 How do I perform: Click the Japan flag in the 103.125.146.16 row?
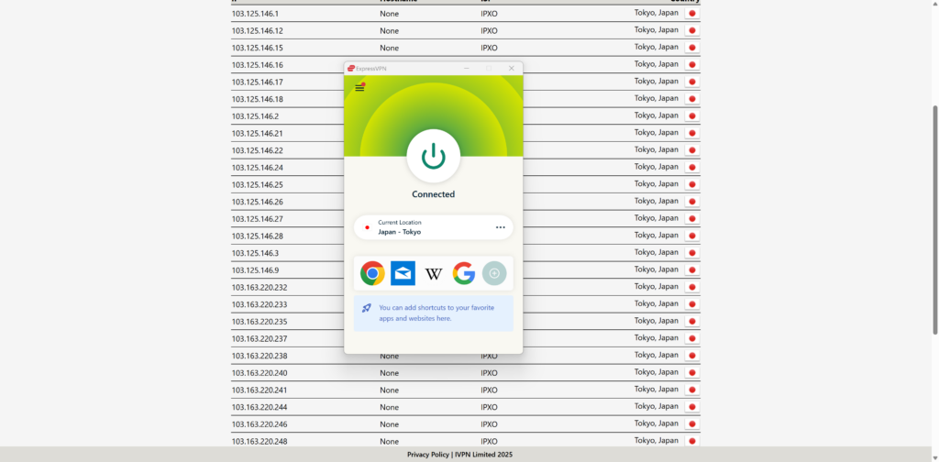[x=692, y=65]
